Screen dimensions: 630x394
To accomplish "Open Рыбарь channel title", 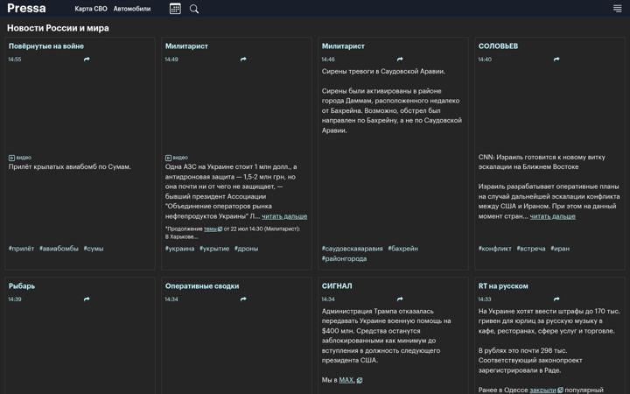I will click(x=22, y=286).
